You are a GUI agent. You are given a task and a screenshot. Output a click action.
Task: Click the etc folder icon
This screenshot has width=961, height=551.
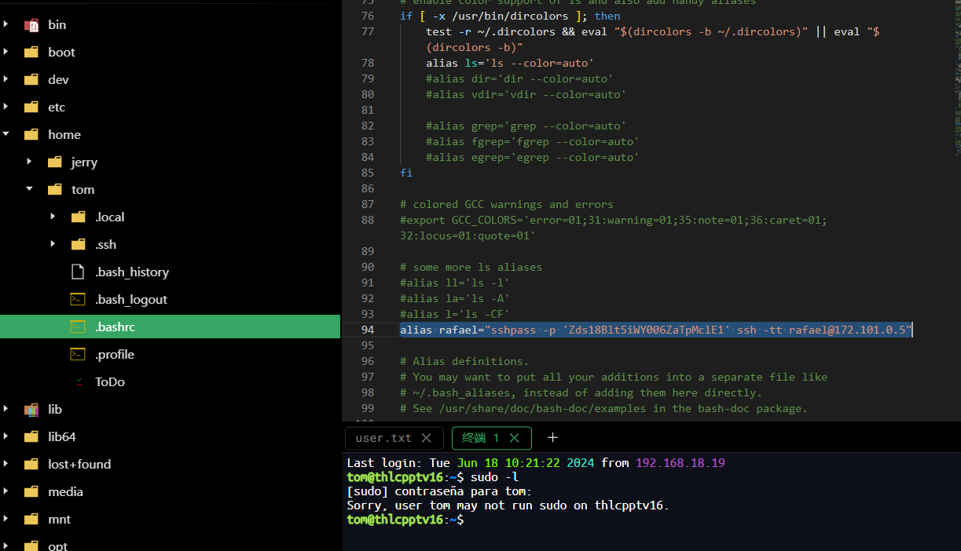pos(31,108)
